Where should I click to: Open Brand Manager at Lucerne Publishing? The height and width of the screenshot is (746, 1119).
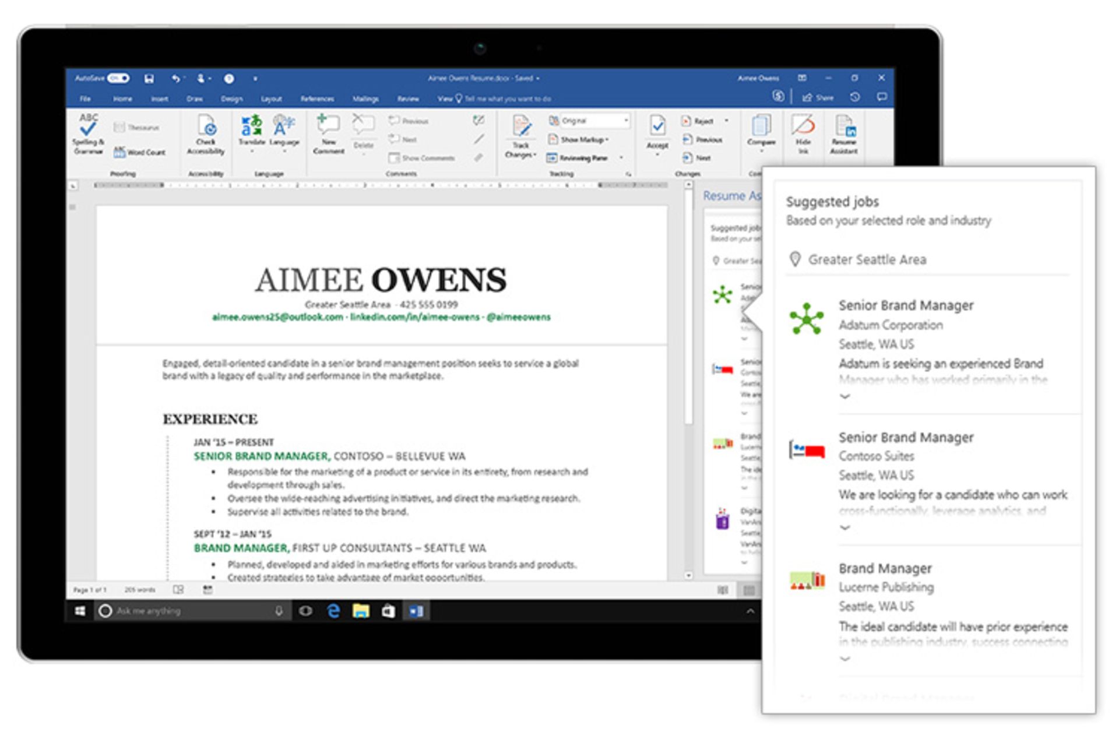(885, 568)
